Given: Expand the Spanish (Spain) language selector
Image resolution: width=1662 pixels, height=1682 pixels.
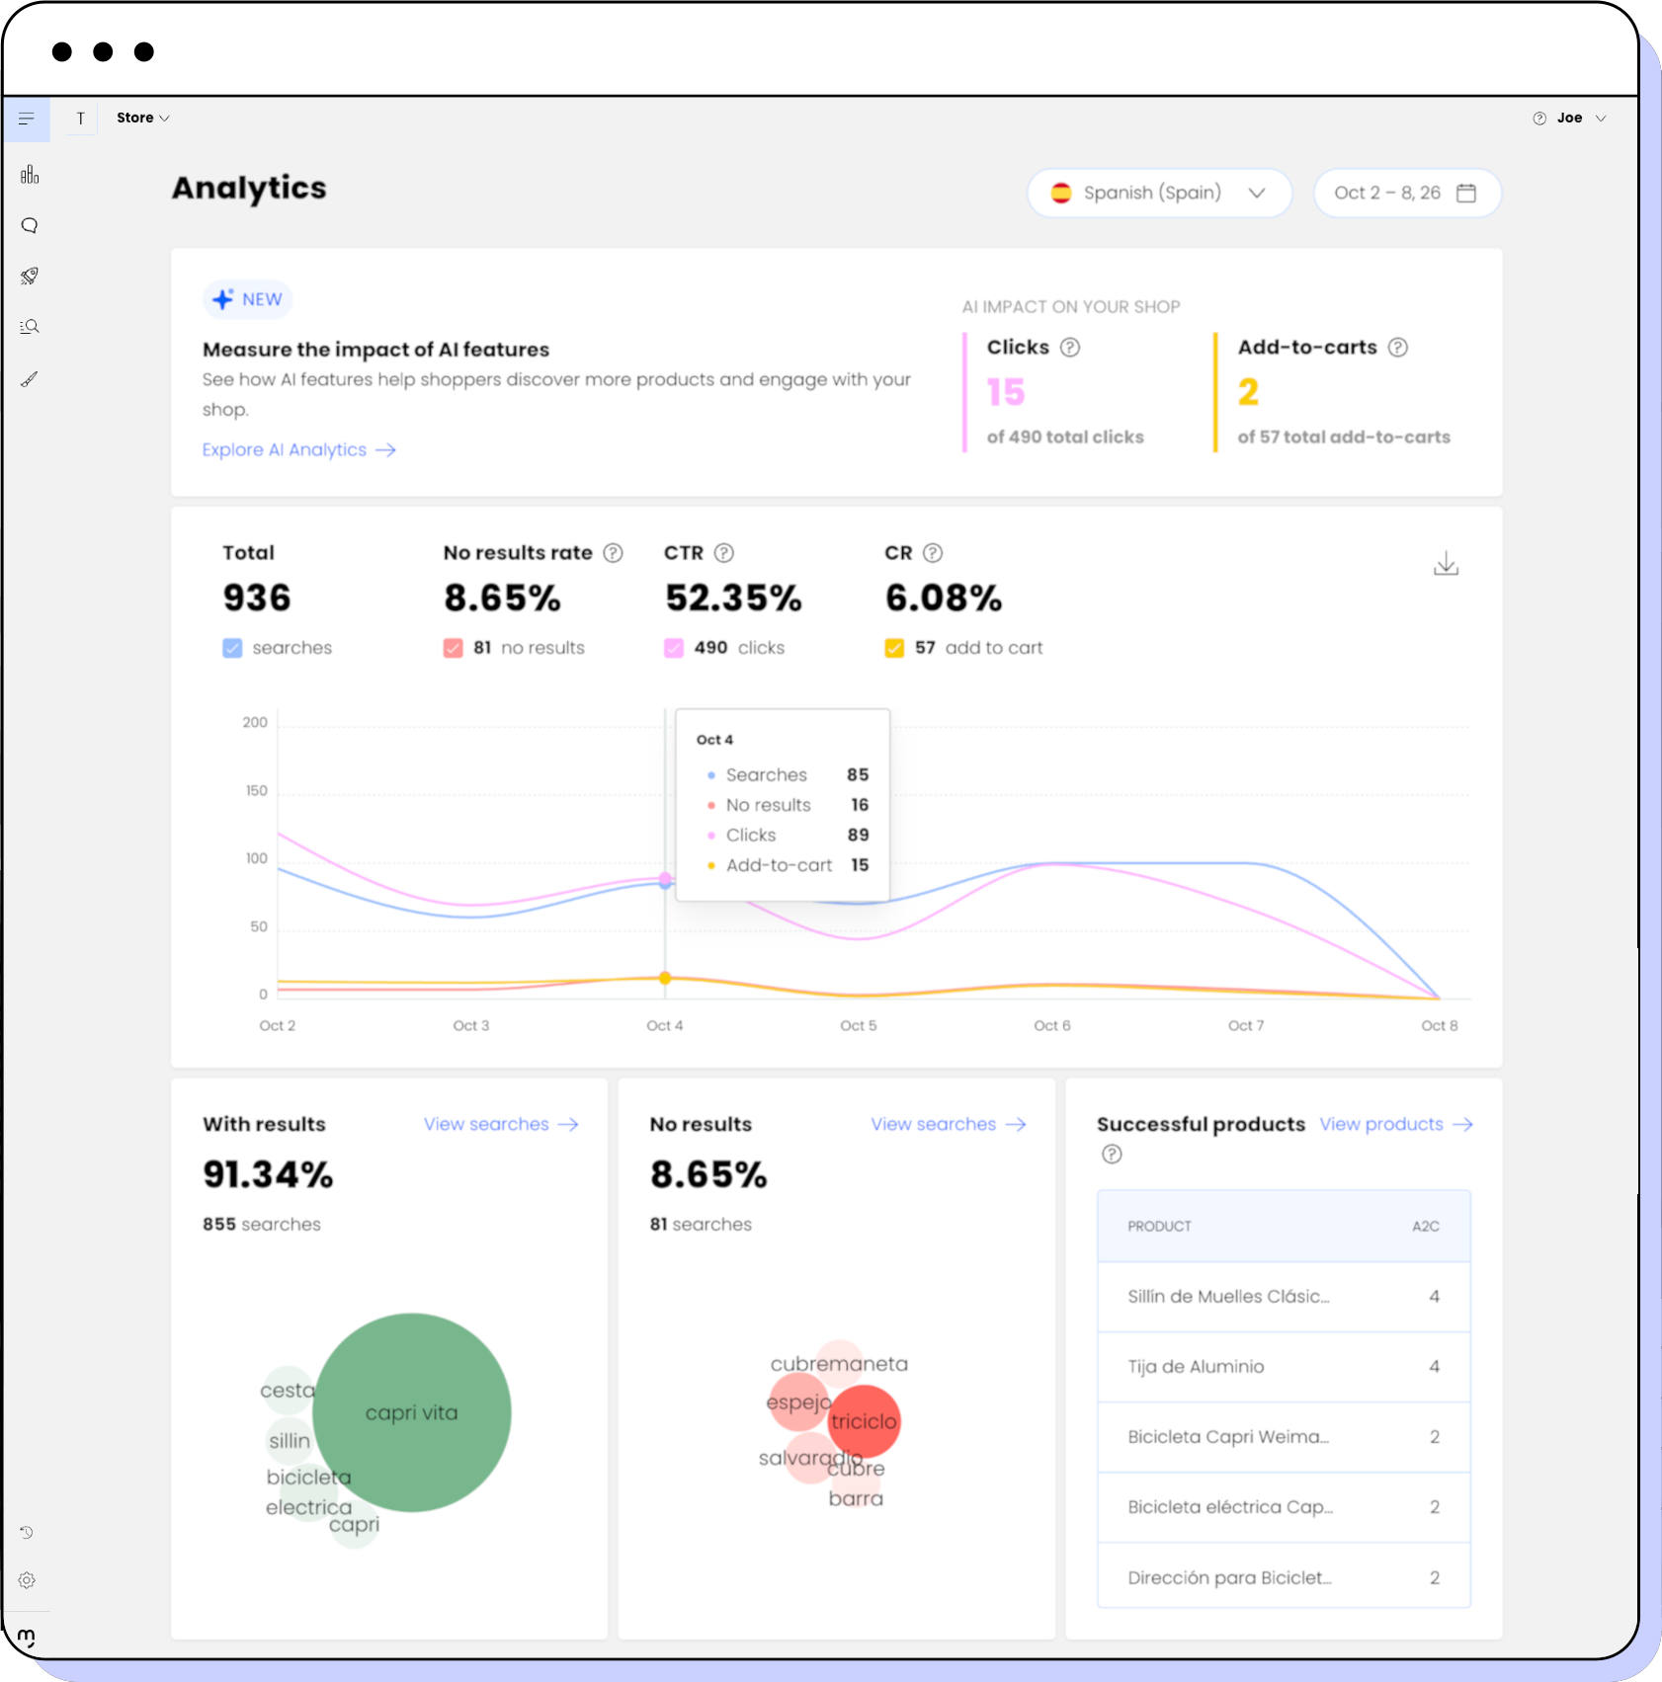Looking at the screenshot, I should [1160, 193].
